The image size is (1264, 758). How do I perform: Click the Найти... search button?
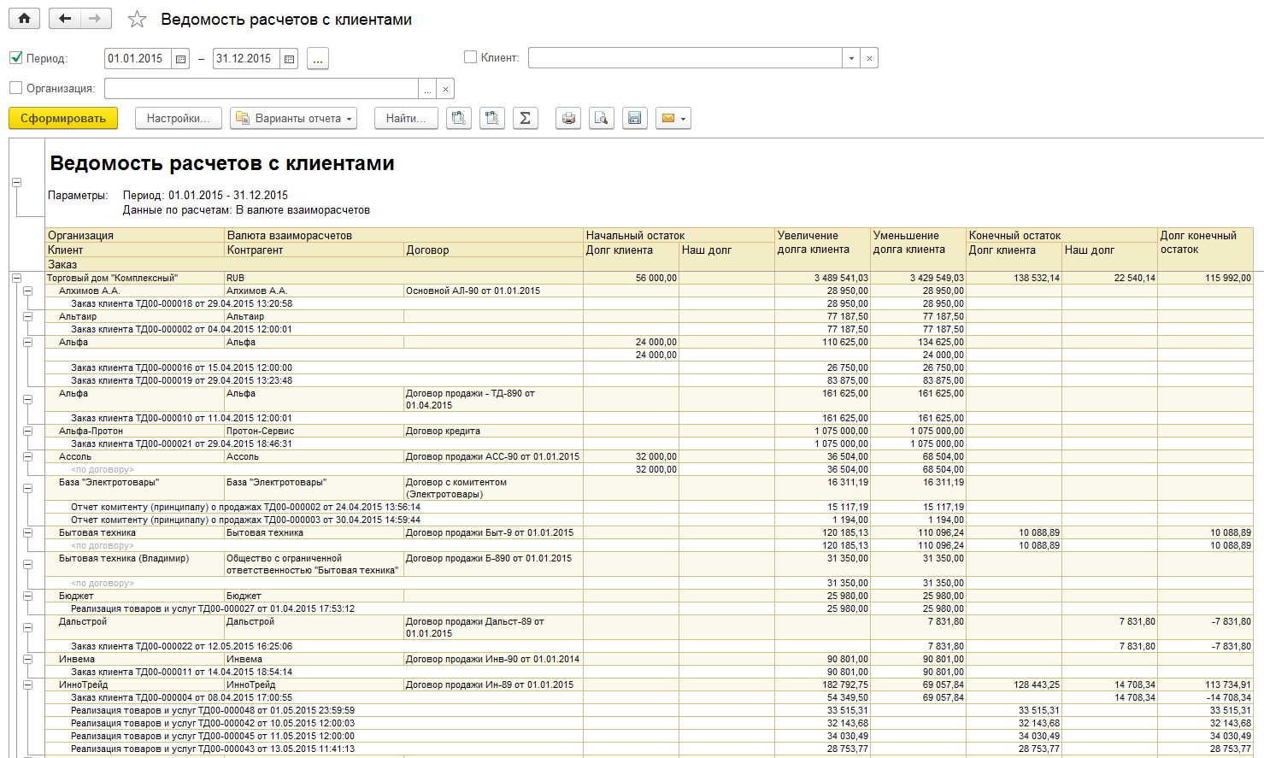point(406,118)
